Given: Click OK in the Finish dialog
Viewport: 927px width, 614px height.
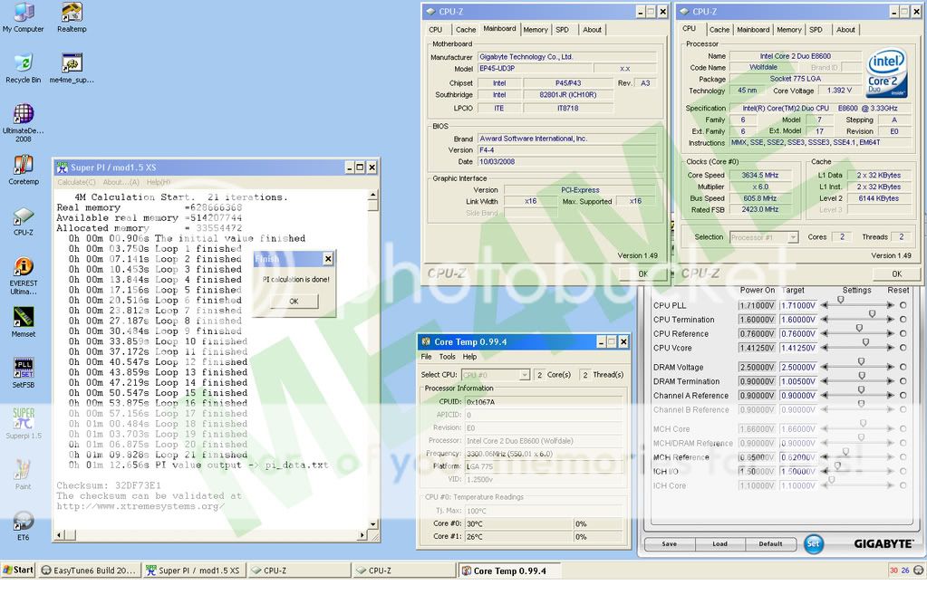Looking at the screenshot, I should click(x=294, y=302).
